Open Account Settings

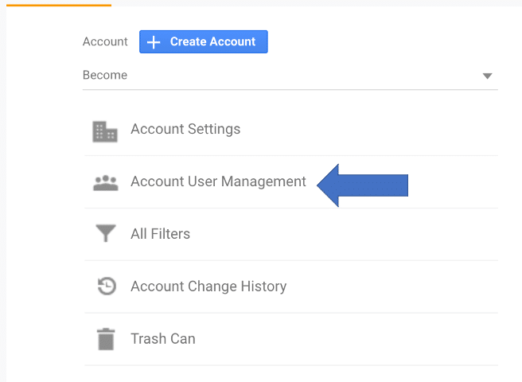point(291,129)
